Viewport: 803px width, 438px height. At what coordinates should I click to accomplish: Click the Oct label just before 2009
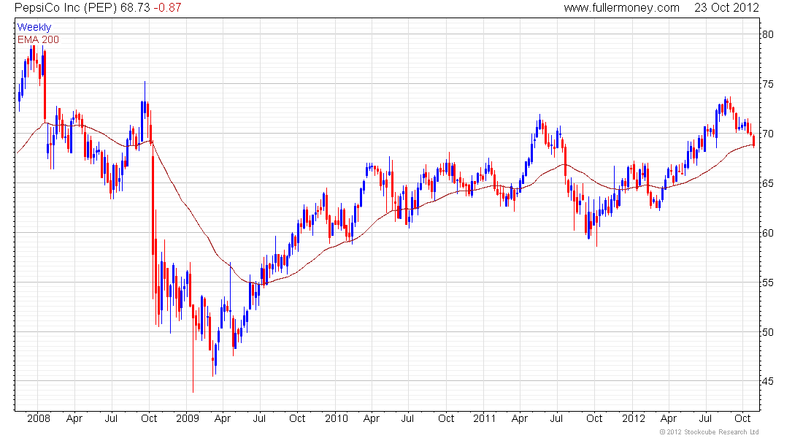tap(149, 418)
